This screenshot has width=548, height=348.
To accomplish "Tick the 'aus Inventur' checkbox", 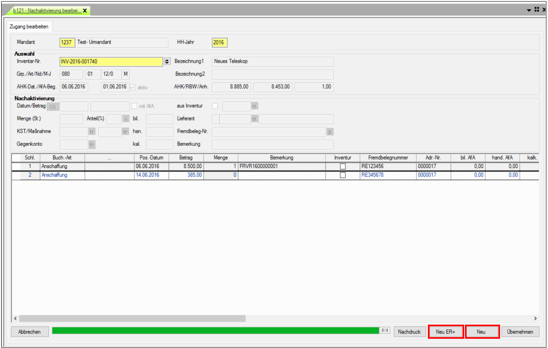I will pyautogui.click(x=215, y=106).
